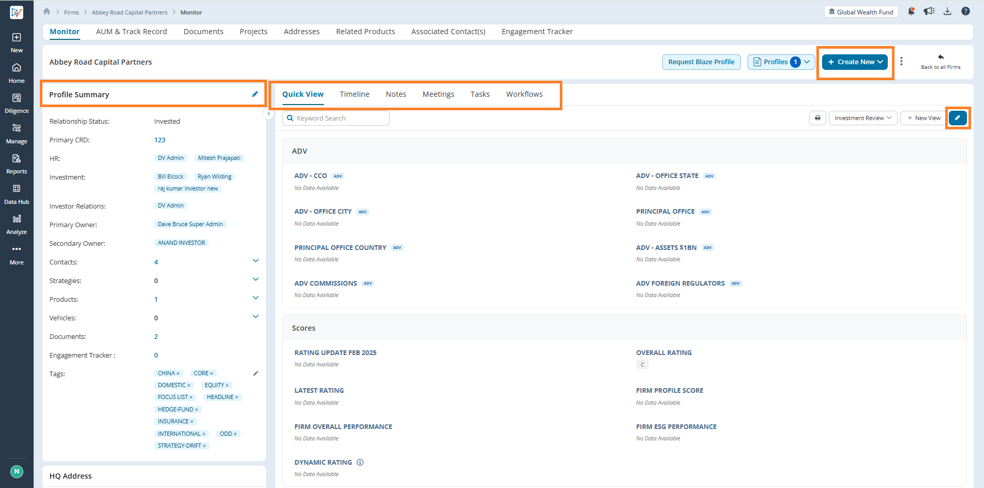Click the print icon beside Investment Review
This screenshot has height=488, width=984.
[x=817, y=118]
